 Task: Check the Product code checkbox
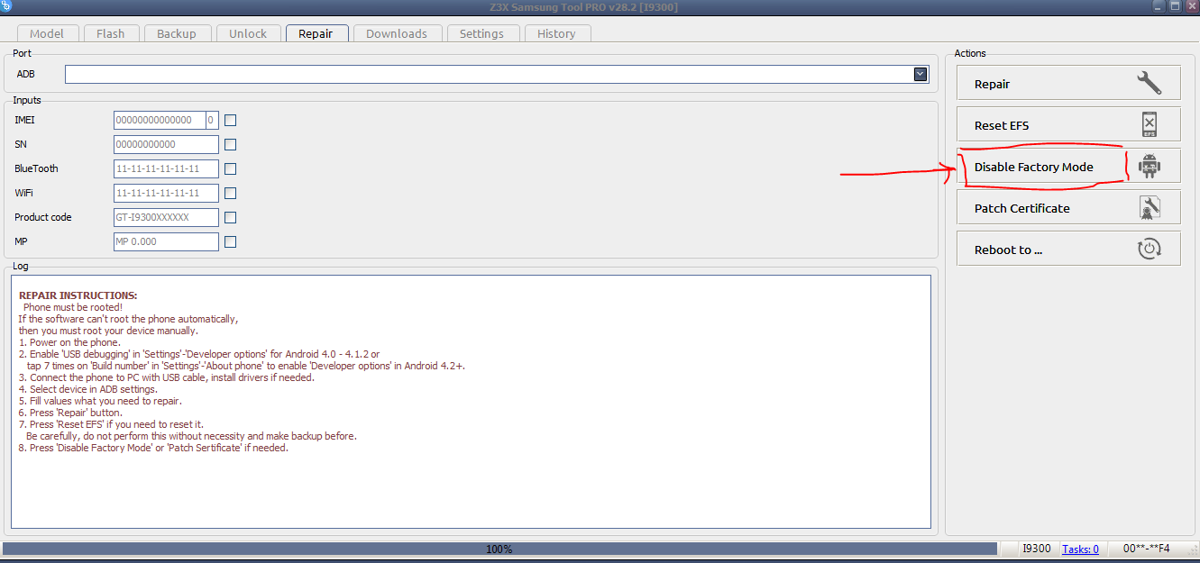(x=231, y=217)
